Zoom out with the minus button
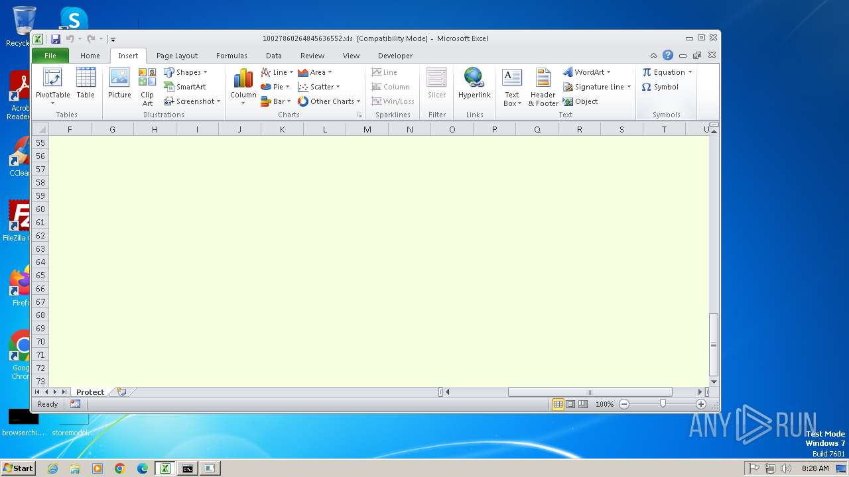The width and height of the screenshot is (849, 477). click(624, 404)
